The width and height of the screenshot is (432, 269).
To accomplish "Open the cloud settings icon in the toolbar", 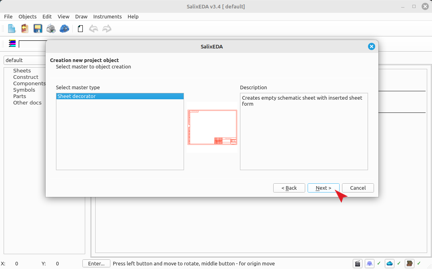I will (64, 29).
